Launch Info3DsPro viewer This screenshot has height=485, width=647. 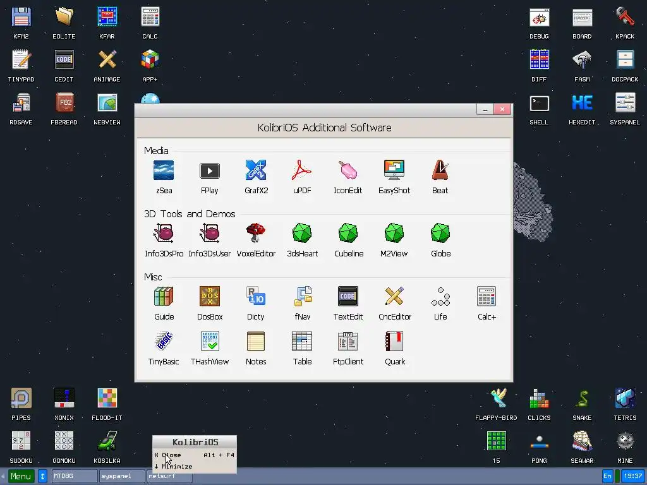[164, 233]
